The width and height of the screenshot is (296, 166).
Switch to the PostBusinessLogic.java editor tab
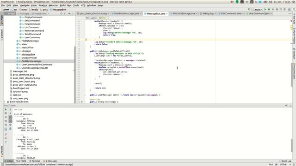pyautogui.click(x=126, y=13)
